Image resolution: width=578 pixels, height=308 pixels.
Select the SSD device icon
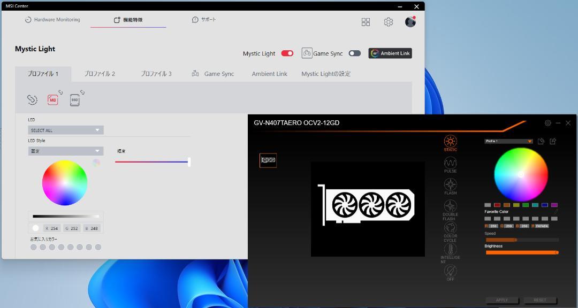point(74,100)
